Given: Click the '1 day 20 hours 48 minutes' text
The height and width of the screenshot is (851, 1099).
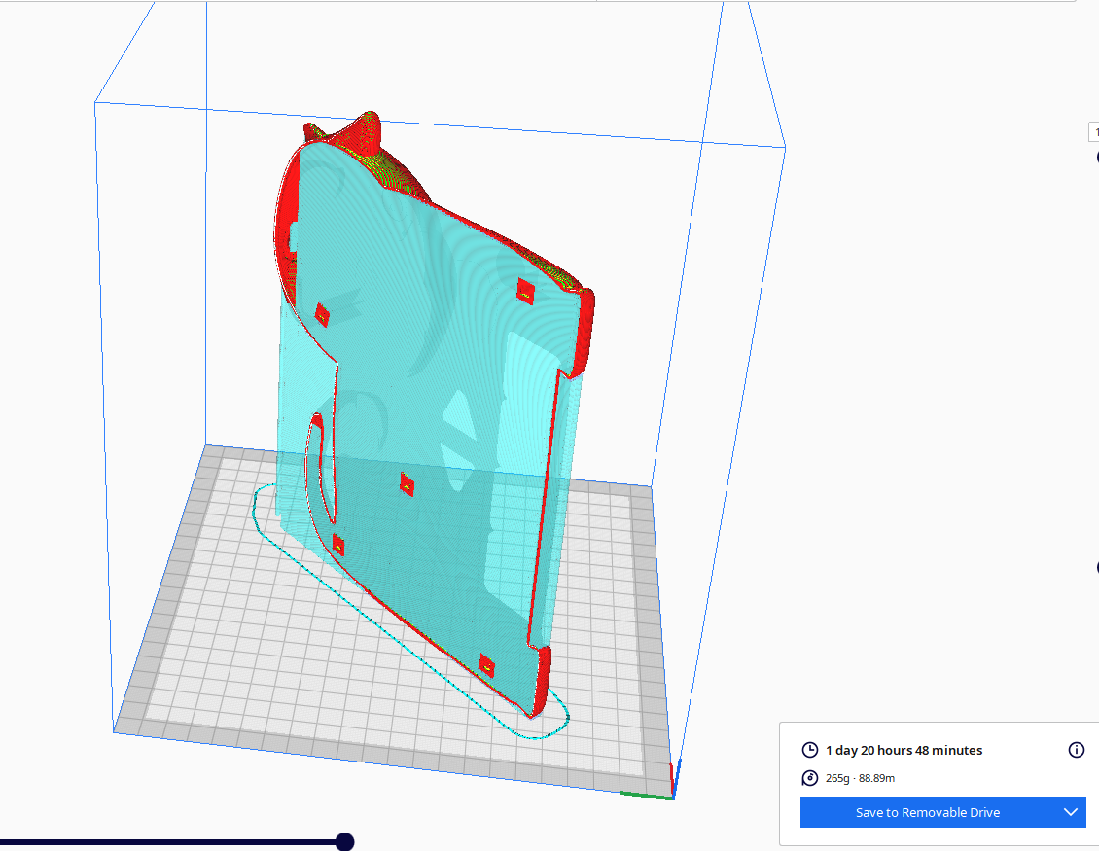Looking at the screenshot, I should 904,750.
